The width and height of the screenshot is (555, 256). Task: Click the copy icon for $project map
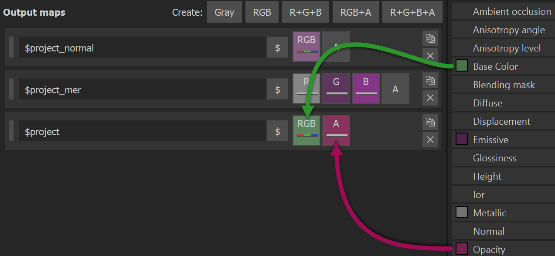(x=430, y=123)
